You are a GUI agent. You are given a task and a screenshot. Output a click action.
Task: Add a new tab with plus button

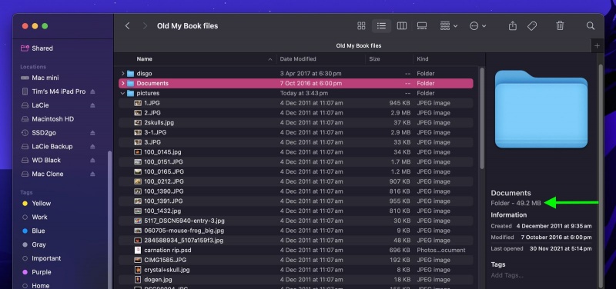coord(598,46)
